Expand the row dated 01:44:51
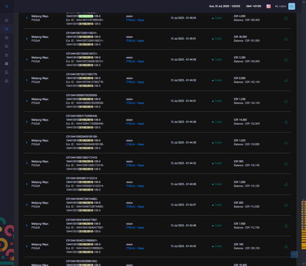306x266 pixels. click(x=27, y=101)
